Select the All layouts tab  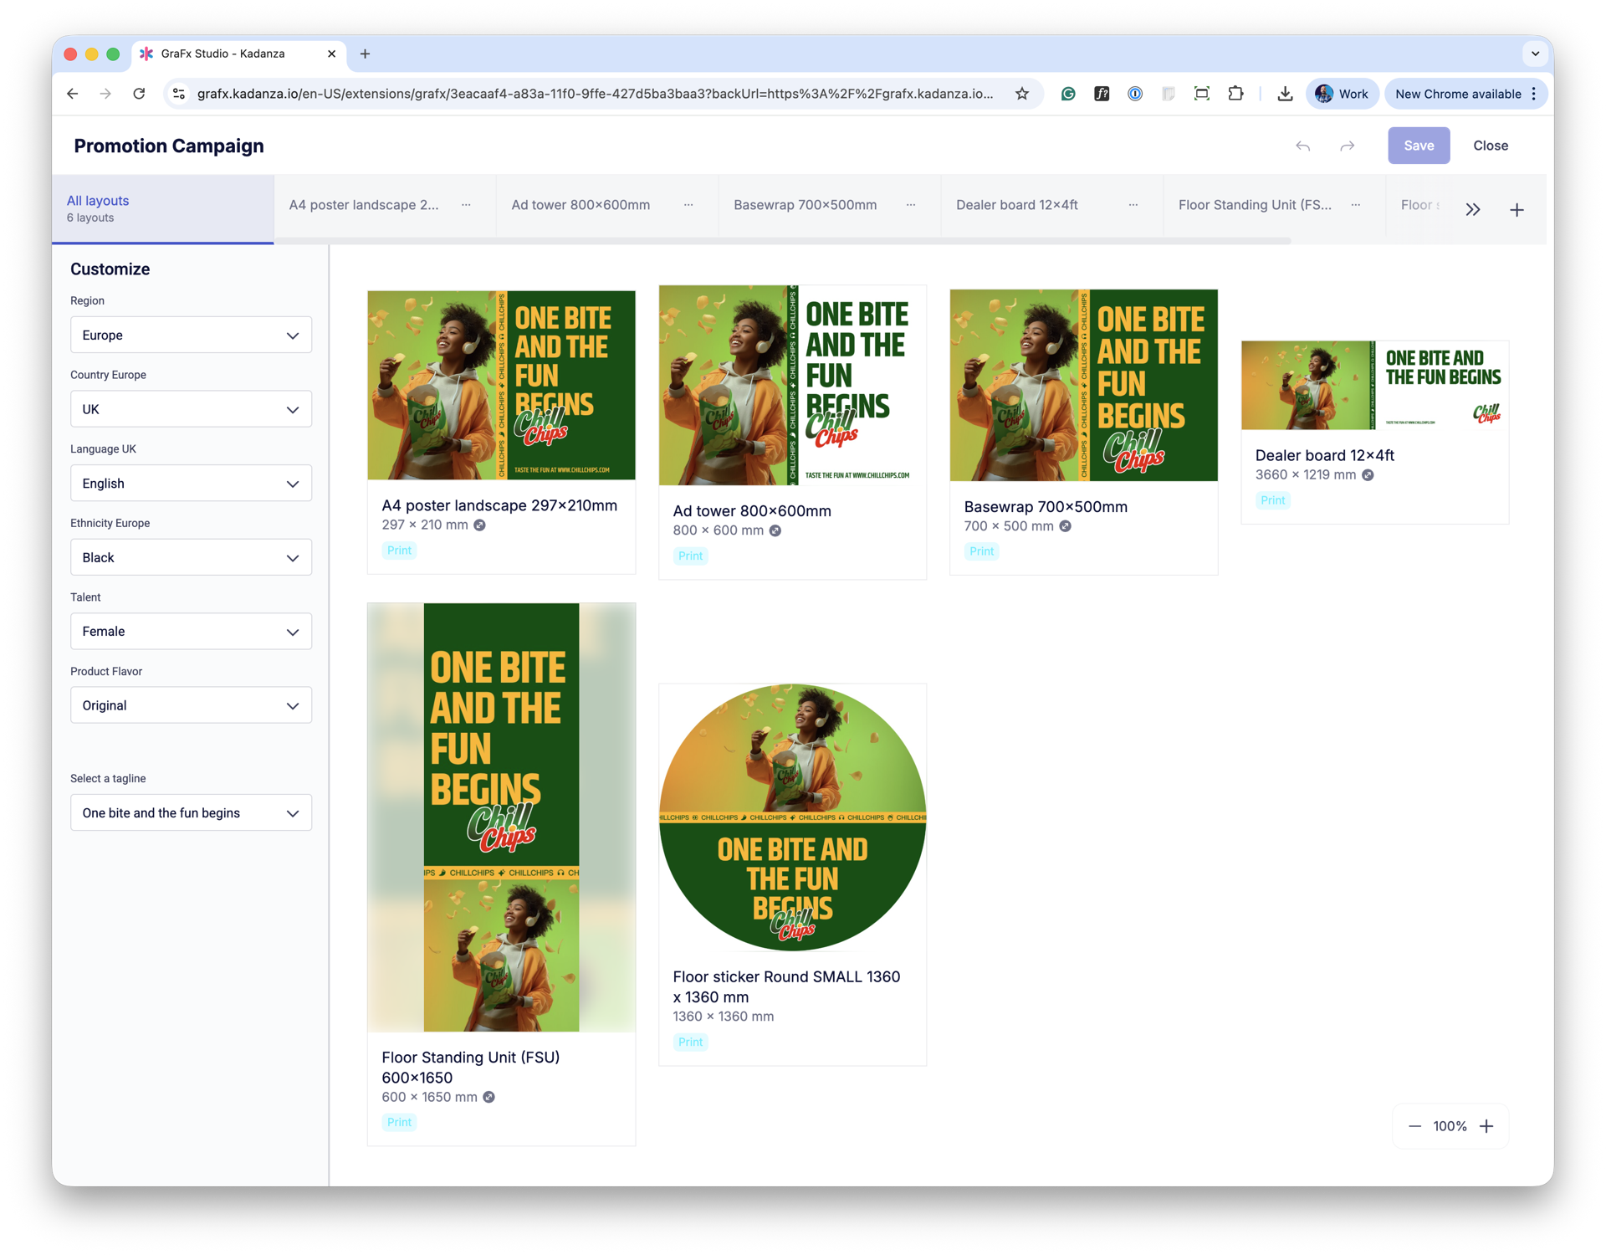(162, 208)
